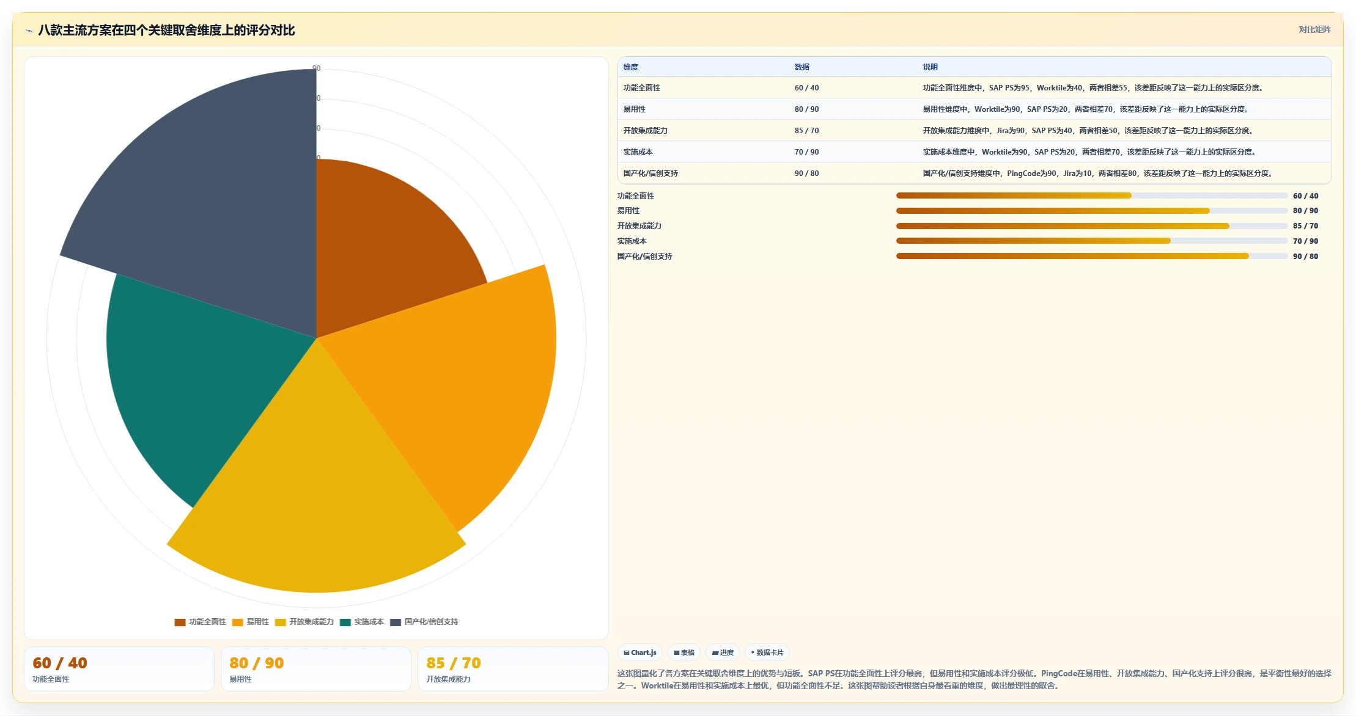
Task: Click the 90 / 80 value in the table
Action: [x=807, y=174]
